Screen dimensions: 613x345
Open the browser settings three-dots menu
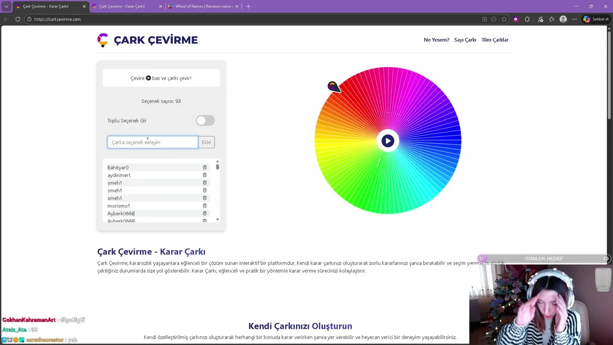point(575,19)
